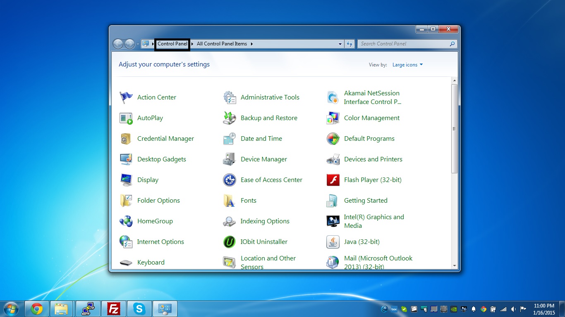565x317 pixels.
Task: Click the Fonts folder icon
Action: click(x=229, y=201)
